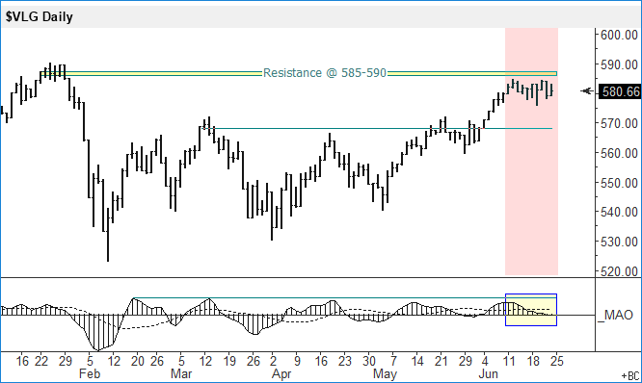642x383 pixels.
Task: Click the 560.00 price axis label
Action: (x=619, y=153)
